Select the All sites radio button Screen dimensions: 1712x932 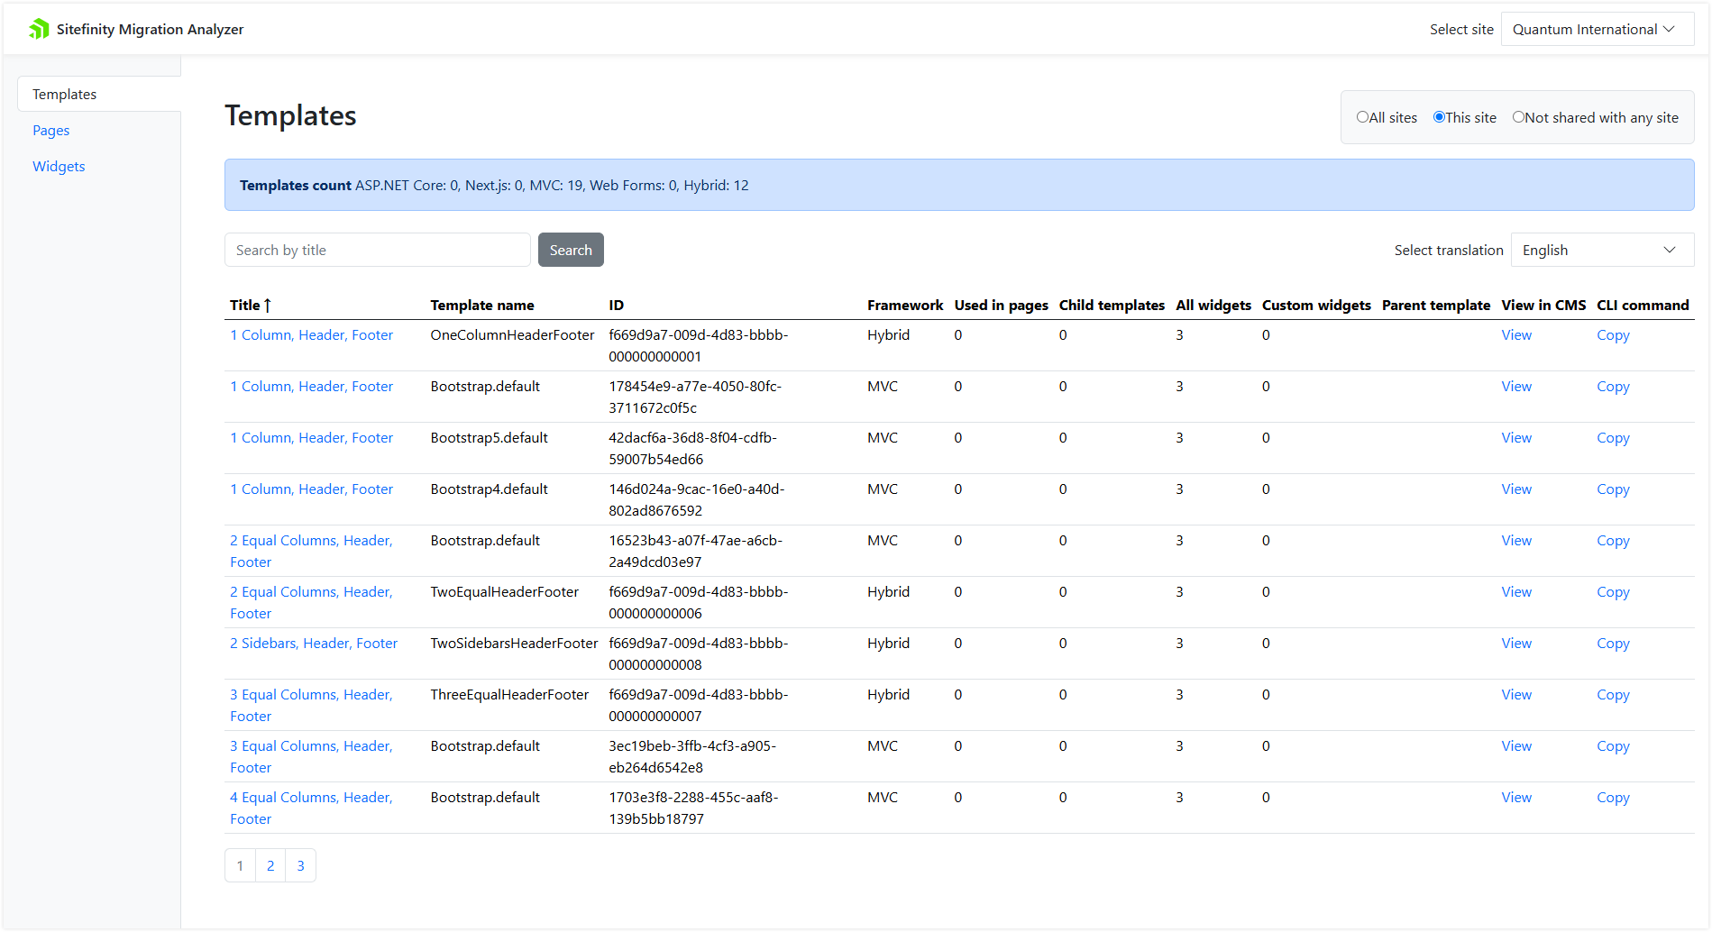(1362, 117)
